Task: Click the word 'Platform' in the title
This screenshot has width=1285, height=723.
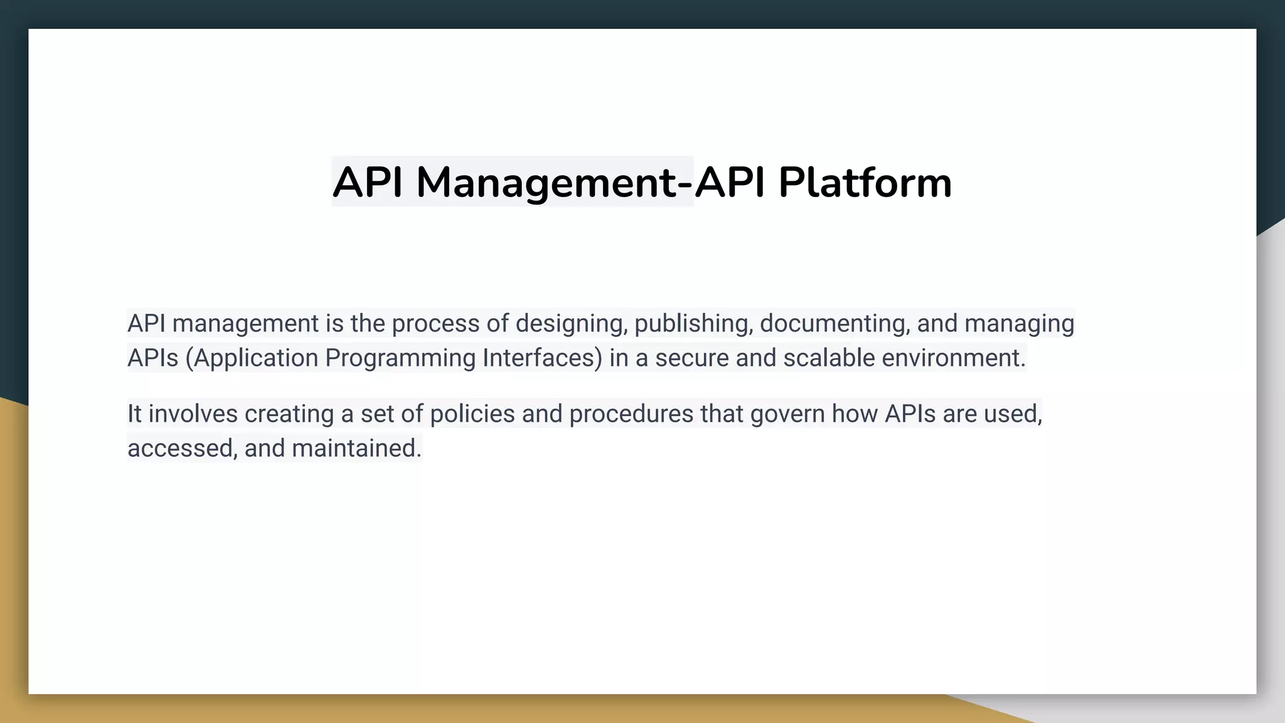Action: pyautogui.click(x=865, y=182)
